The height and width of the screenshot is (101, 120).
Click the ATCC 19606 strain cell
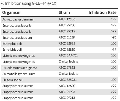(67, 19)
